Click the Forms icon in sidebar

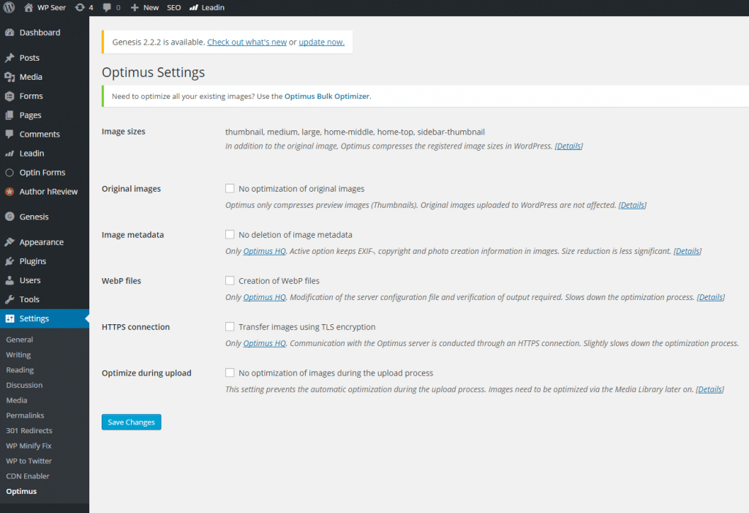10,96
